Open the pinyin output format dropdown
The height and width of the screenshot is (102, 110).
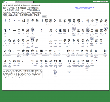point(97,2)
